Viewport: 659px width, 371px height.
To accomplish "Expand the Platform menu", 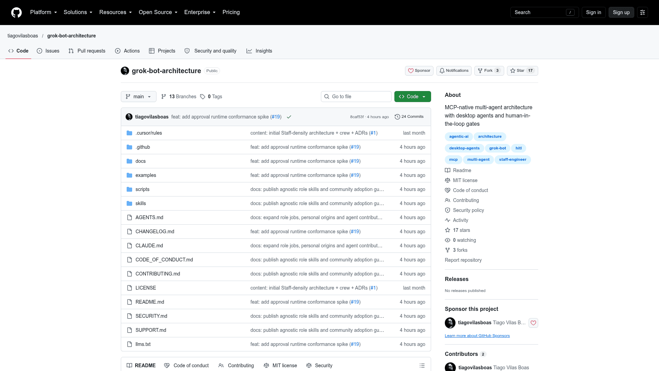I will tap(44, 12).
